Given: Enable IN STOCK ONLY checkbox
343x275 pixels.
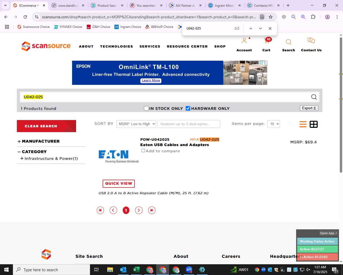Looking at the screenshot, I should (x=146, y=108).
